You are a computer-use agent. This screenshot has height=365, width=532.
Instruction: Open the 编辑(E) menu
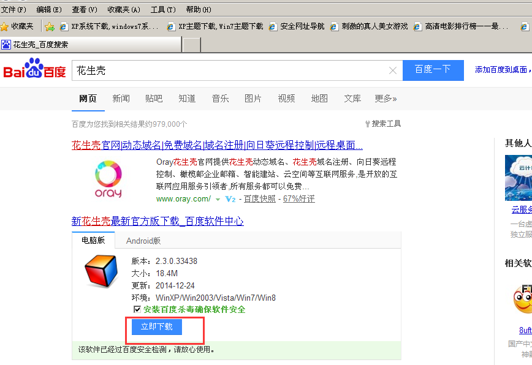point(49,9)
